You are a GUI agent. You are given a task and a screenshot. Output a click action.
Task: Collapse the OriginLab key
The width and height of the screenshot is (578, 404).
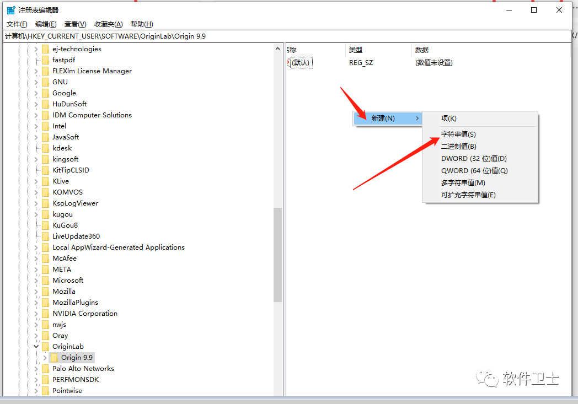click(36, 347)
